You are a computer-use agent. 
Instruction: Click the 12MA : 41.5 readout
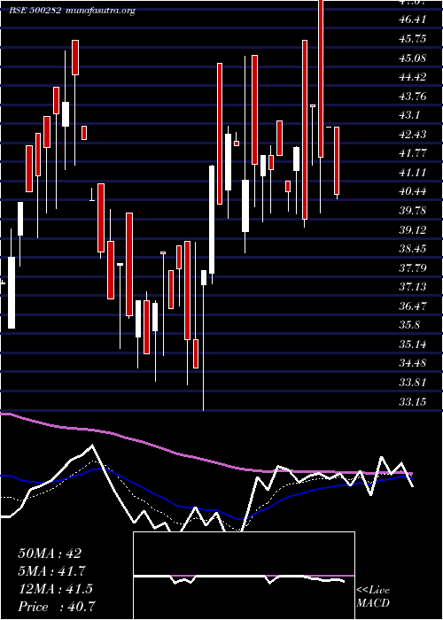tap(55, 589)
